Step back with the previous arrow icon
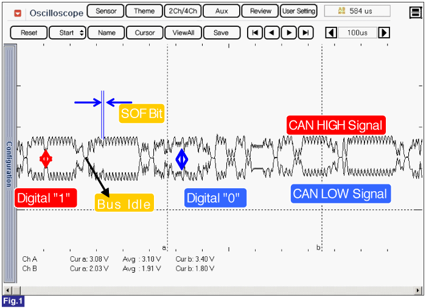Viewport: 426px width, 308px height. (271, 33)
